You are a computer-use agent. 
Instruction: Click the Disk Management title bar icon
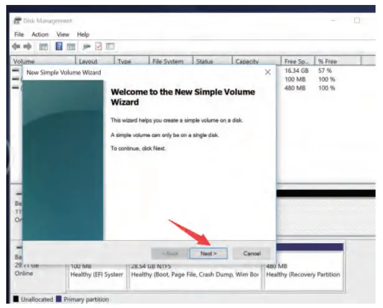point(17,21)
